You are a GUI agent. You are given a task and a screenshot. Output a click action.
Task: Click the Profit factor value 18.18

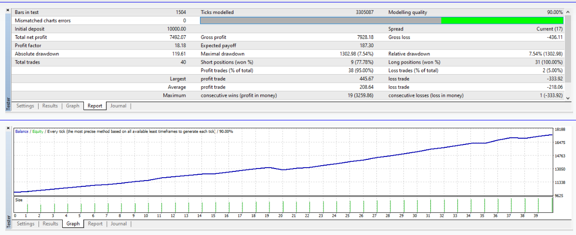(179, 46)
